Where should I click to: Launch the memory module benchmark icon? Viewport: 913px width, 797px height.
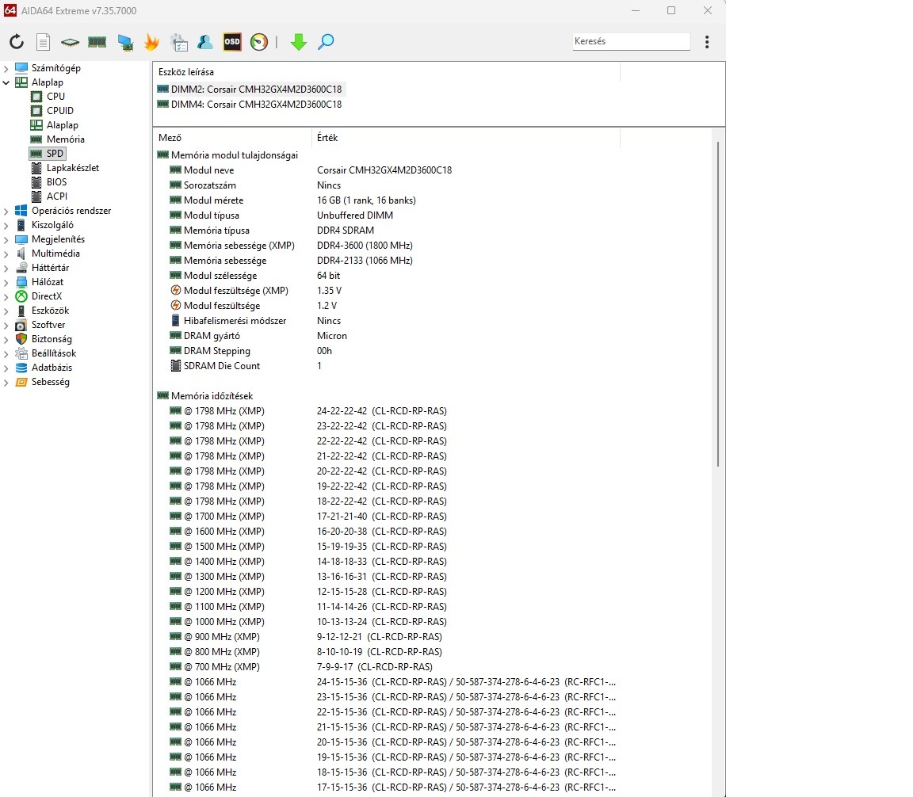click(97, 42)
